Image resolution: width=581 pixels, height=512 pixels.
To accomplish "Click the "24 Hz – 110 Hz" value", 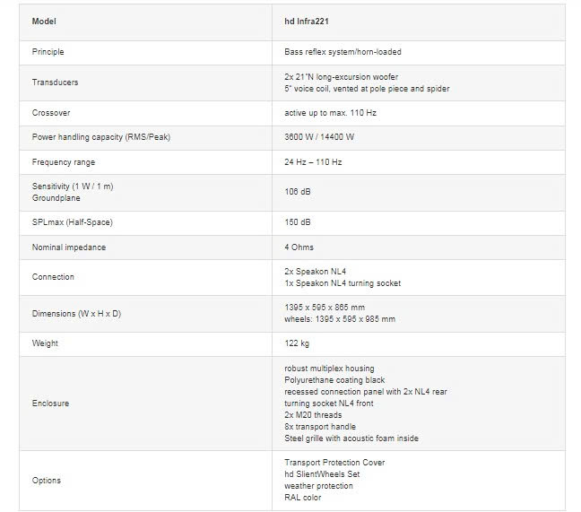I will point(314,162).
